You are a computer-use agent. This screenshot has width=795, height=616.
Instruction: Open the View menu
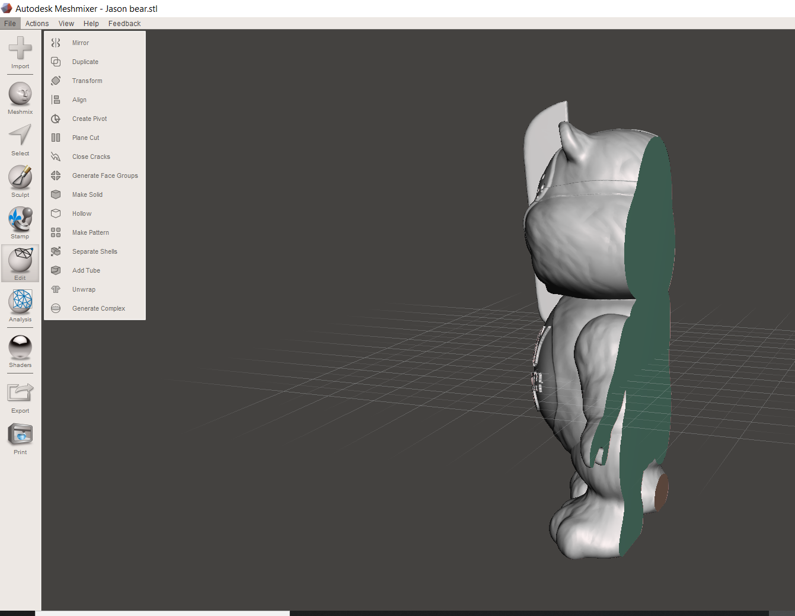click(66, 24)
